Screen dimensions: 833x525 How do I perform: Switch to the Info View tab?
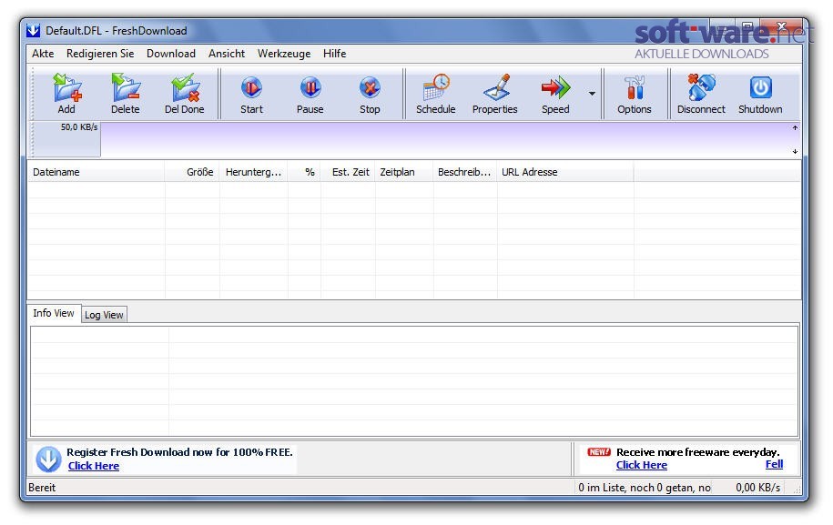(54, 313)
